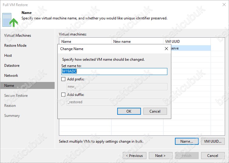Go back with the Previous button
This screenshot has width=229, height=163.
(134, 155)
